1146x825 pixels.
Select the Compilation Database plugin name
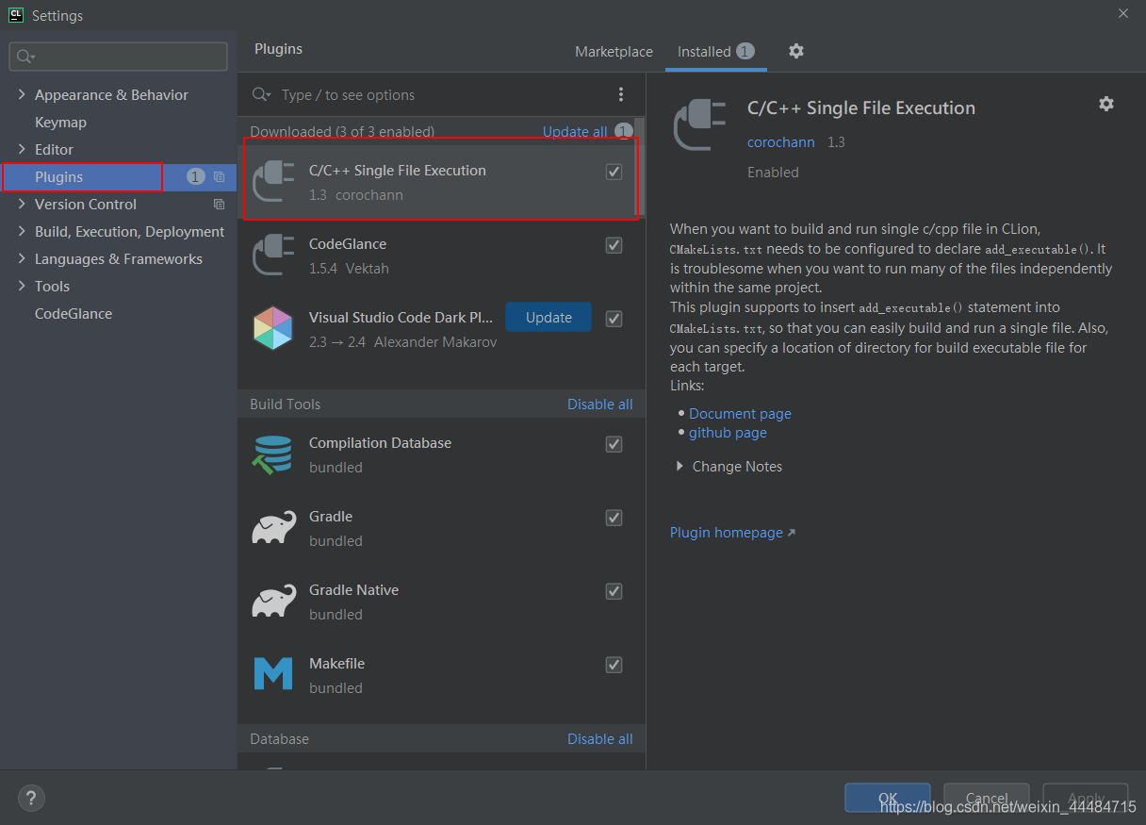380,443
